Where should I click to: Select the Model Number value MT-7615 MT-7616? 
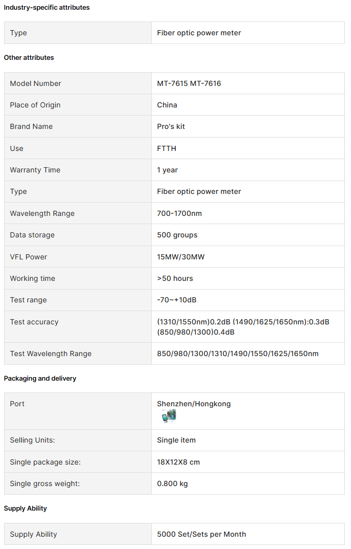point(189,83)
